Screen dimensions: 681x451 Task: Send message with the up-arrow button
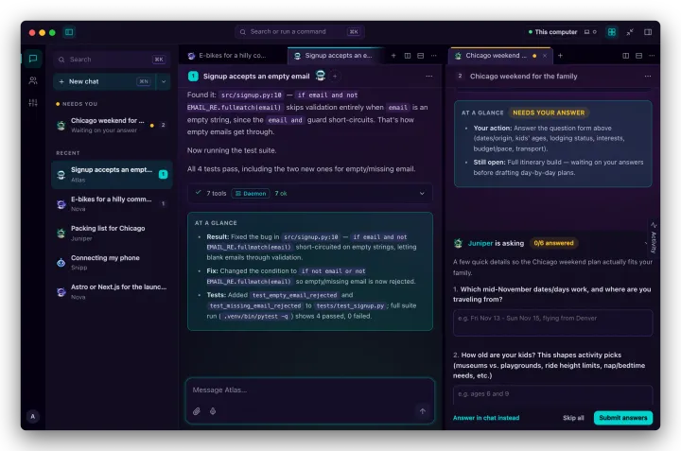tap(422, 411)
